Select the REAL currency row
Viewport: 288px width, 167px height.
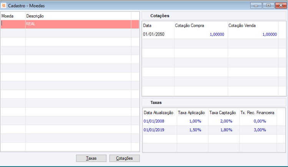(70, 24)
